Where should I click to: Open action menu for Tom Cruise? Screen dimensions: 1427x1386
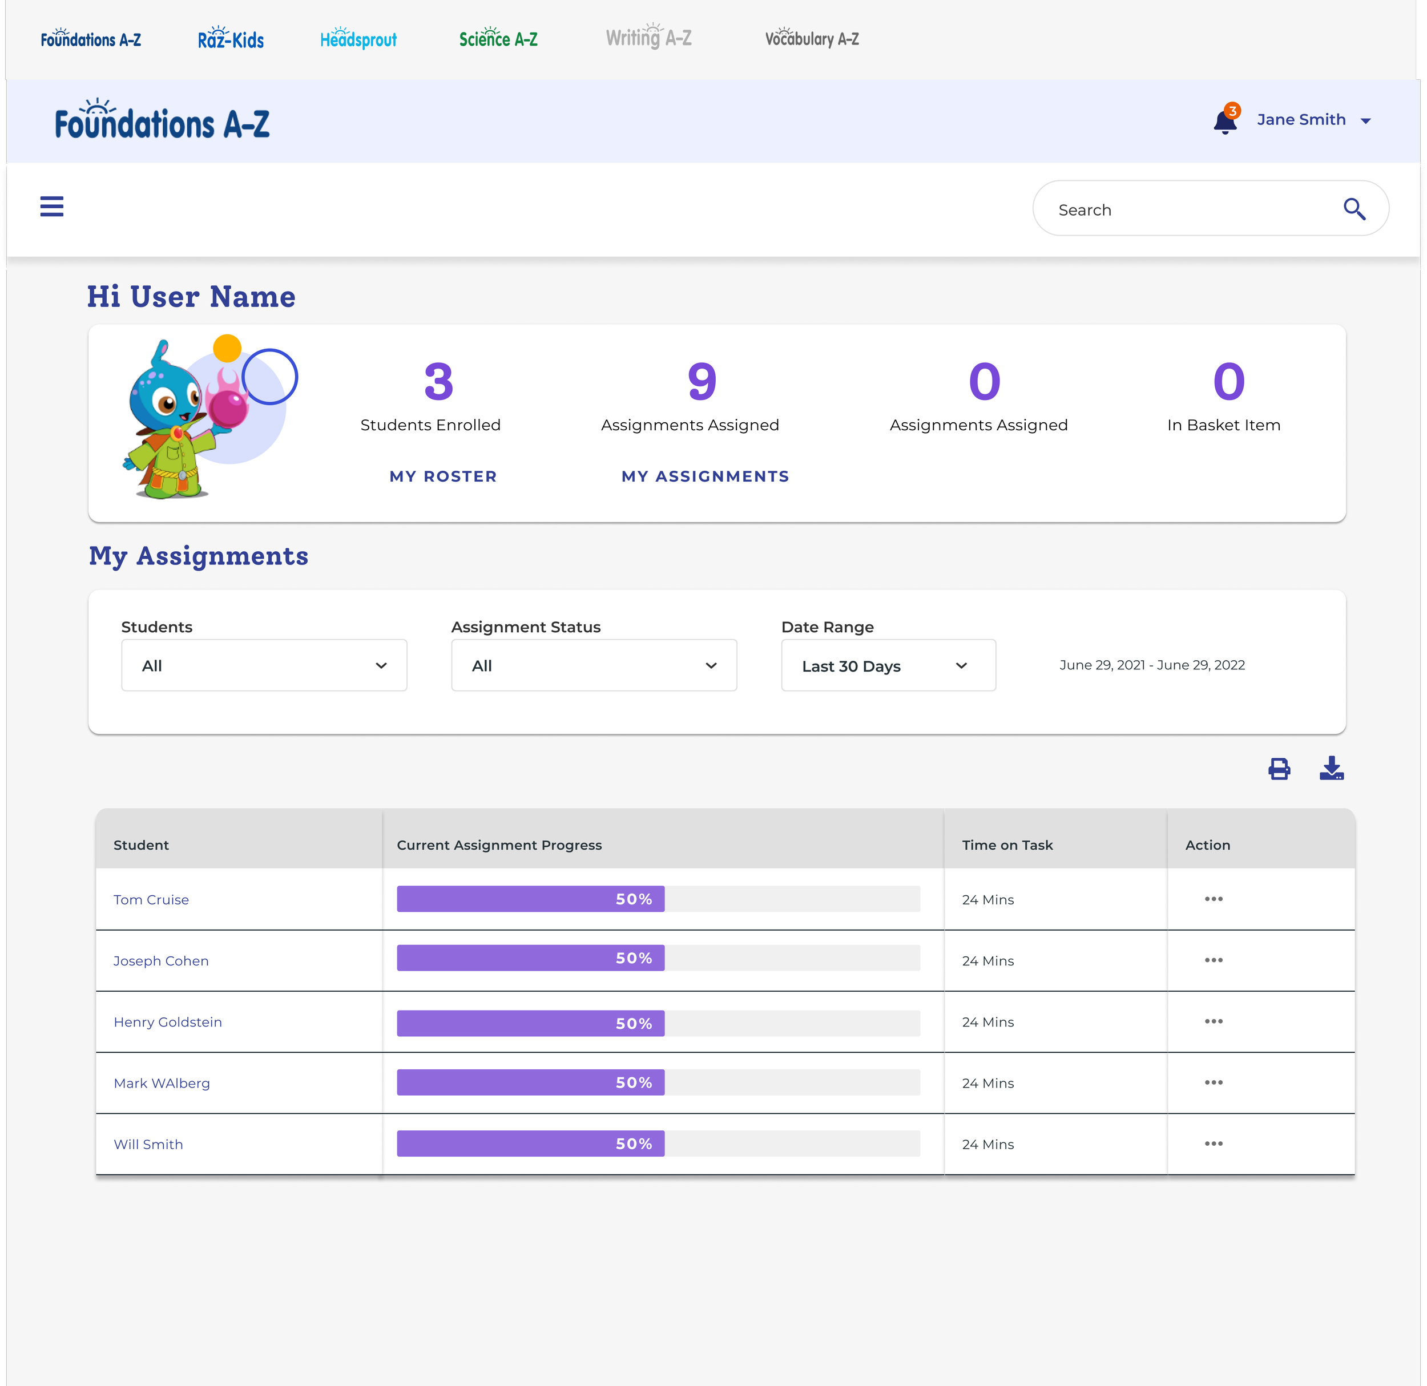(x=1213, y=899)
